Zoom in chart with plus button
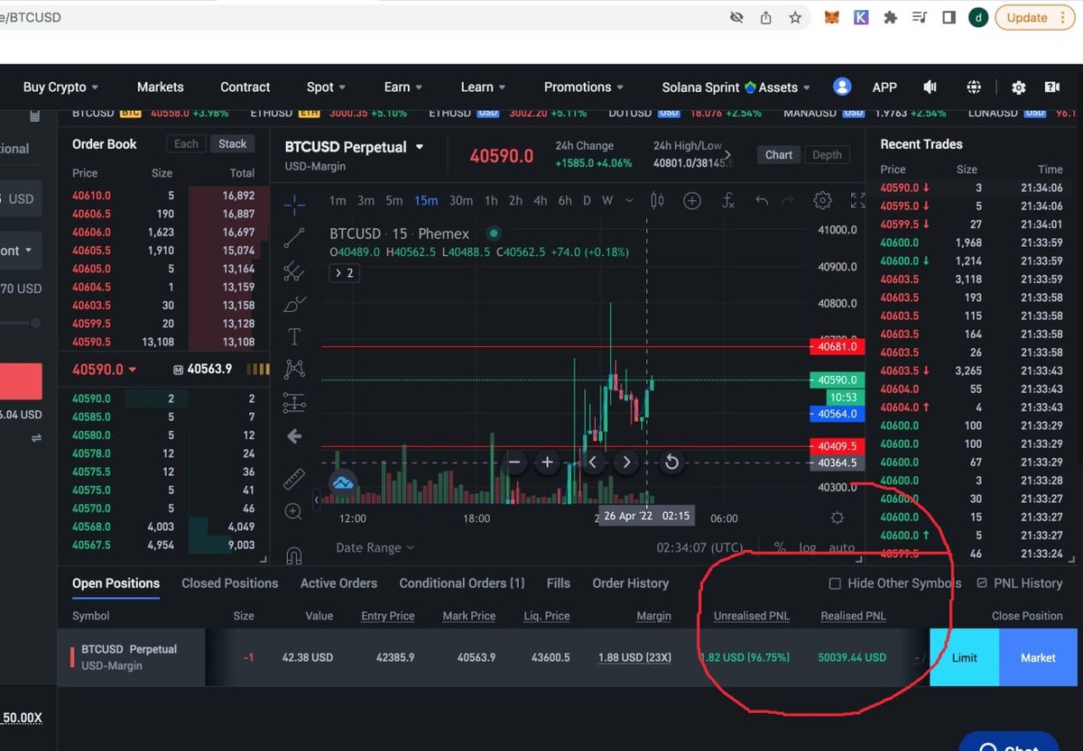Screen dimensions: 1083x751 (547, 463)
